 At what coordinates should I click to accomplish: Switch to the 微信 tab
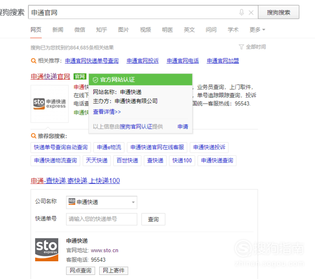click(80, 30)
